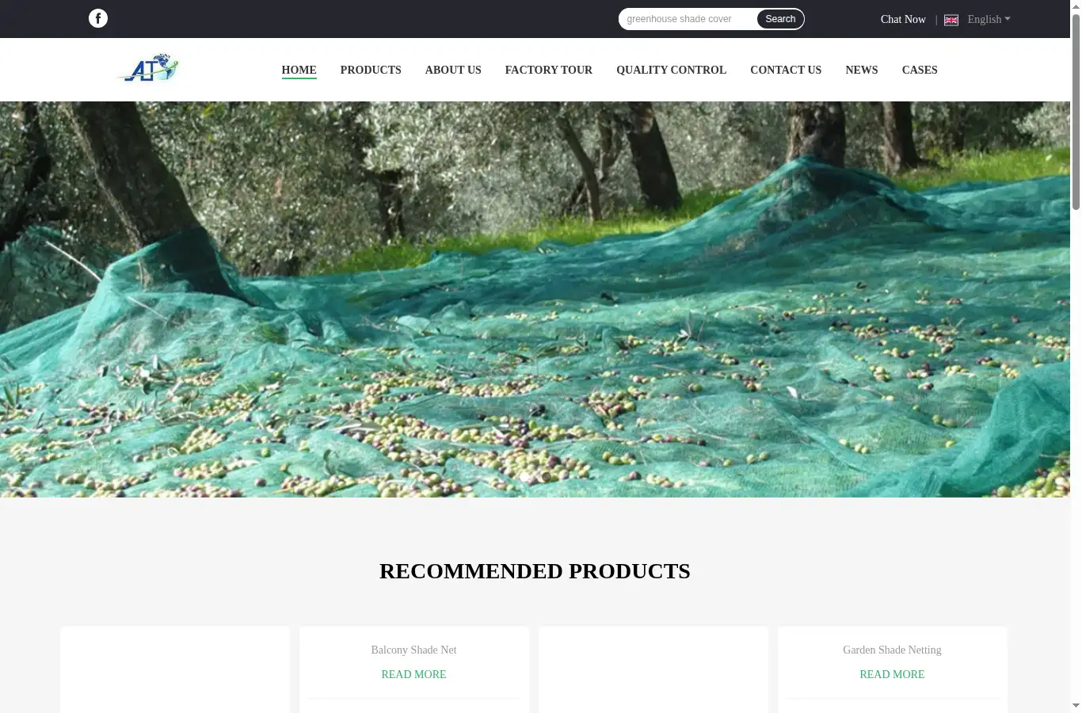Open the Chat Now link
The width and height of the screenshot is (1082, 713).
[x=903, y=19]
